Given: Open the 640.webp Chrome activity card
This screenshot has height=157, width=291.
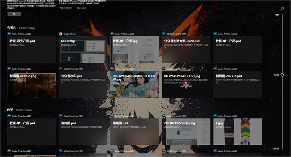Looking at the screenshot, I should coord(83,50).
